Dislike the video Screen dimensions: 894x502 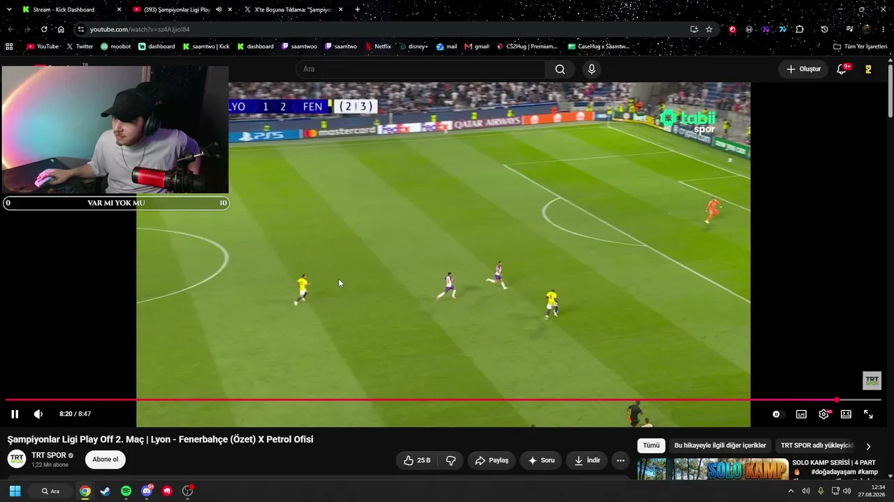click(x=450, y=460)
